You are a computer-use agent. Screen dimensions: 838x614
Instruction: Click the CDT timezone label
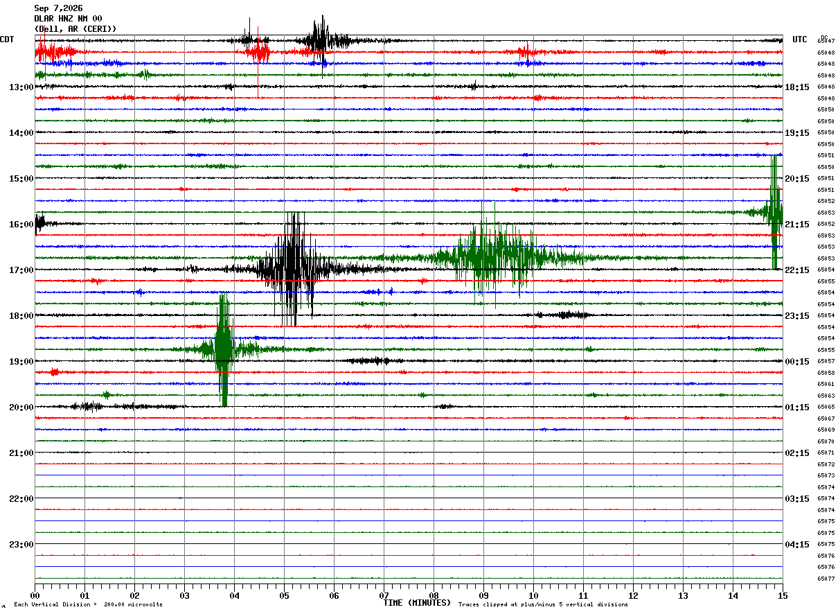(8, 39)
